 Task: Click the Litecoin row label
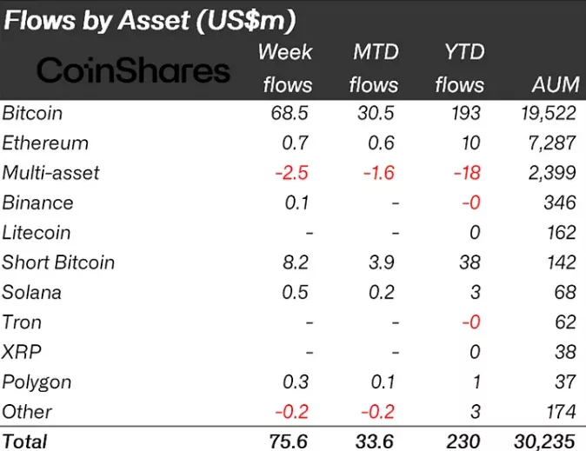pyautogui.click(x=36, y=232)
